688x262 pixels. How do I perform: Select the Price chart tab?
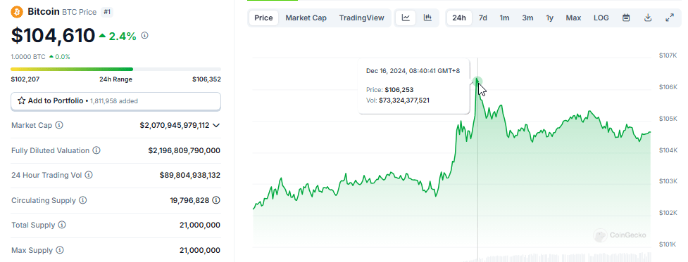(263, 18)
